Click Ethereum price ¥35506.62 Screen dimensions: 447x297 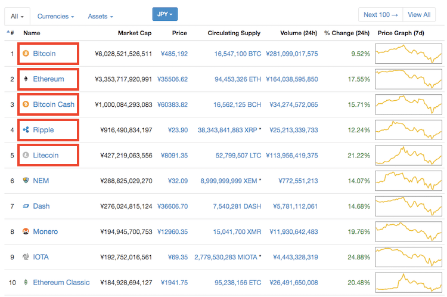[x=172, y=79]
